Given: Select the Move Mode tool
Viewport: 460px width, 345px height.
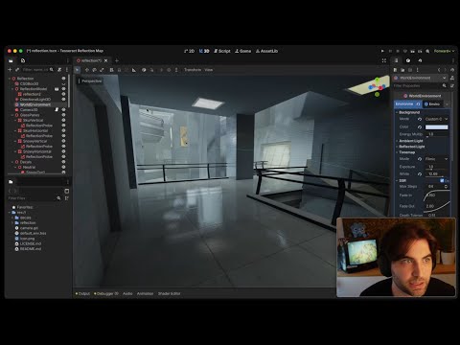Looking at the screenshot, I should pyautogui.click(x=87, y=70).
